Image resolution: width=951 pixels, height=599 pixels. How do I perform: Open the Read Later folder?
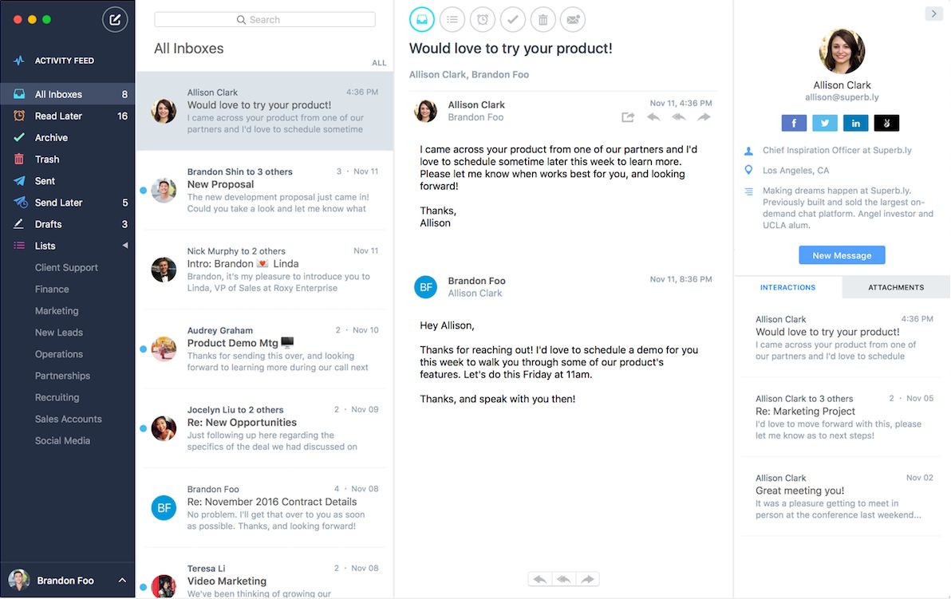point(58,116)
